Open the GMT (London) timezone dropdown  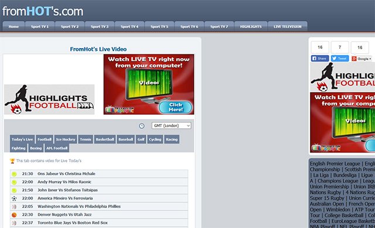[171, 125]
